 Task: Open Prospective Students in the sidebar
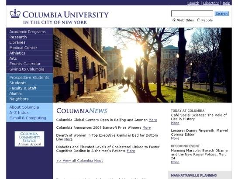pos(29,78)
